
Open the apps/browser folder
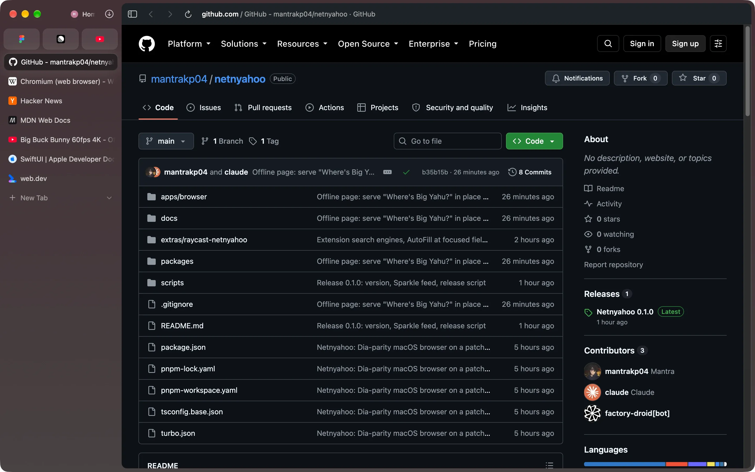(x=184, y=197)
